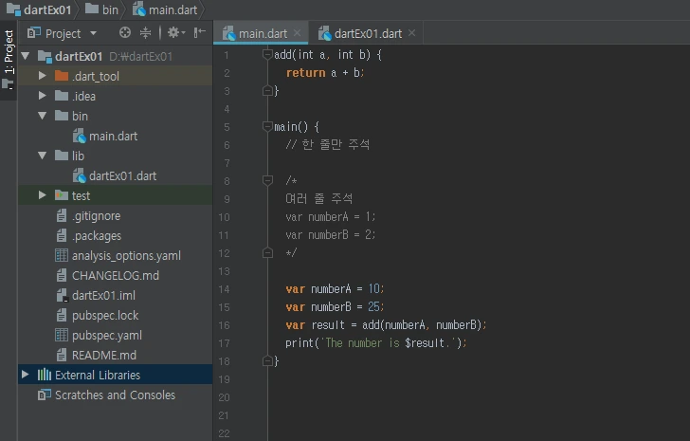
Task: Click line number 16 in gutter
Action: 224,325
